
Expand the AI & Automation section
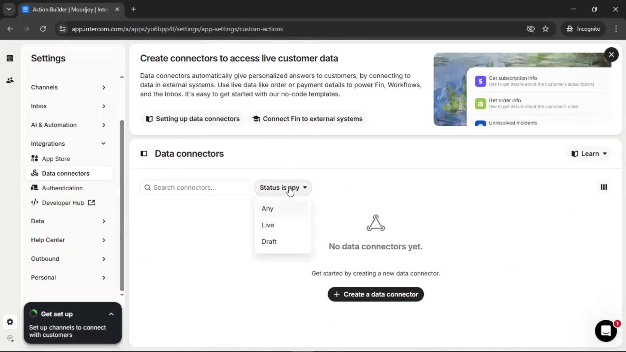tap(68, 125)
